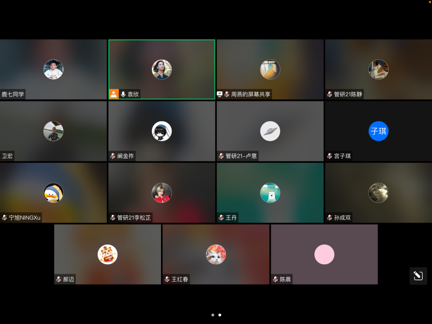The height and width of the screenshot is (324, 432).
Task: Click the muted microphone icon beside 王红春
Action: (x=167, y=279)
